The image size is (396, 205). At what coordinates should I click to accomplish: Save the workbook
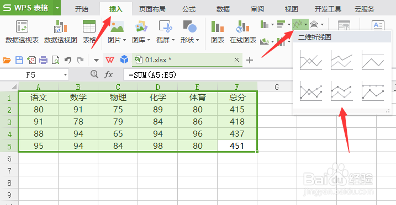click(x=19, y=60)
